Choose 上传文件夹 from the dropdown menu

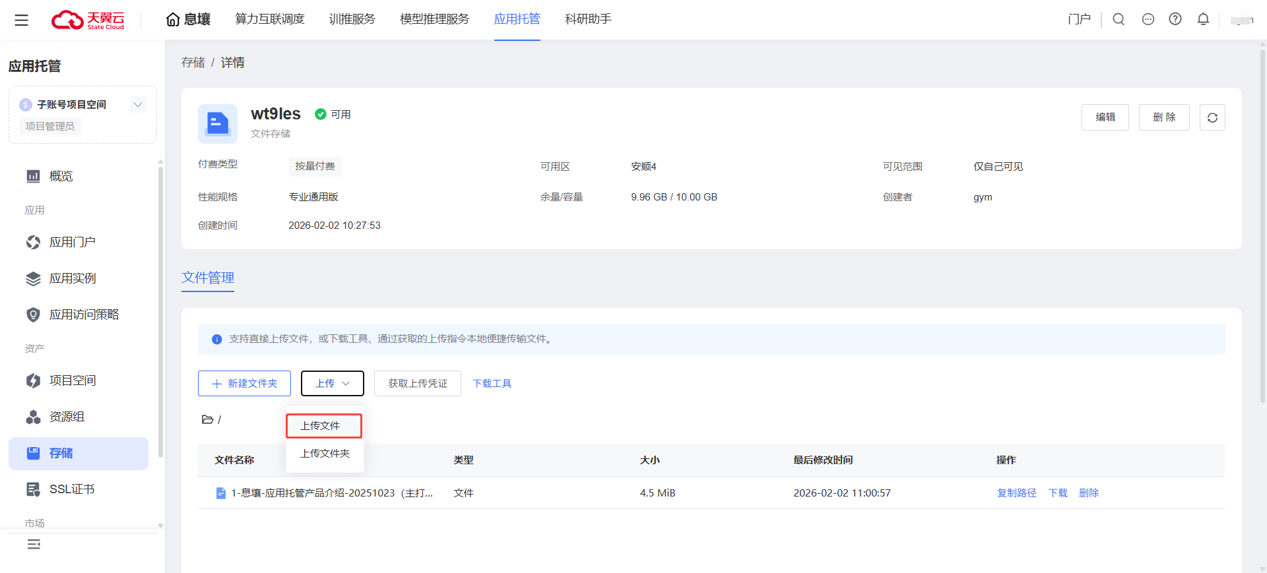pyautogui.click(x=325, y=454)
